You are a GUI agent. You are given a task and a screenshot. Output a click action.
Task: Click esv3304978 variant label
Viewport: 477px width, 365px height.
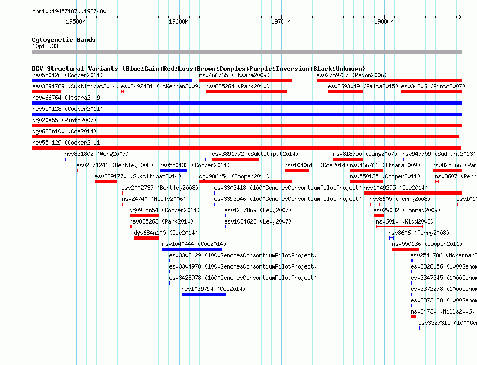point(243,266)
